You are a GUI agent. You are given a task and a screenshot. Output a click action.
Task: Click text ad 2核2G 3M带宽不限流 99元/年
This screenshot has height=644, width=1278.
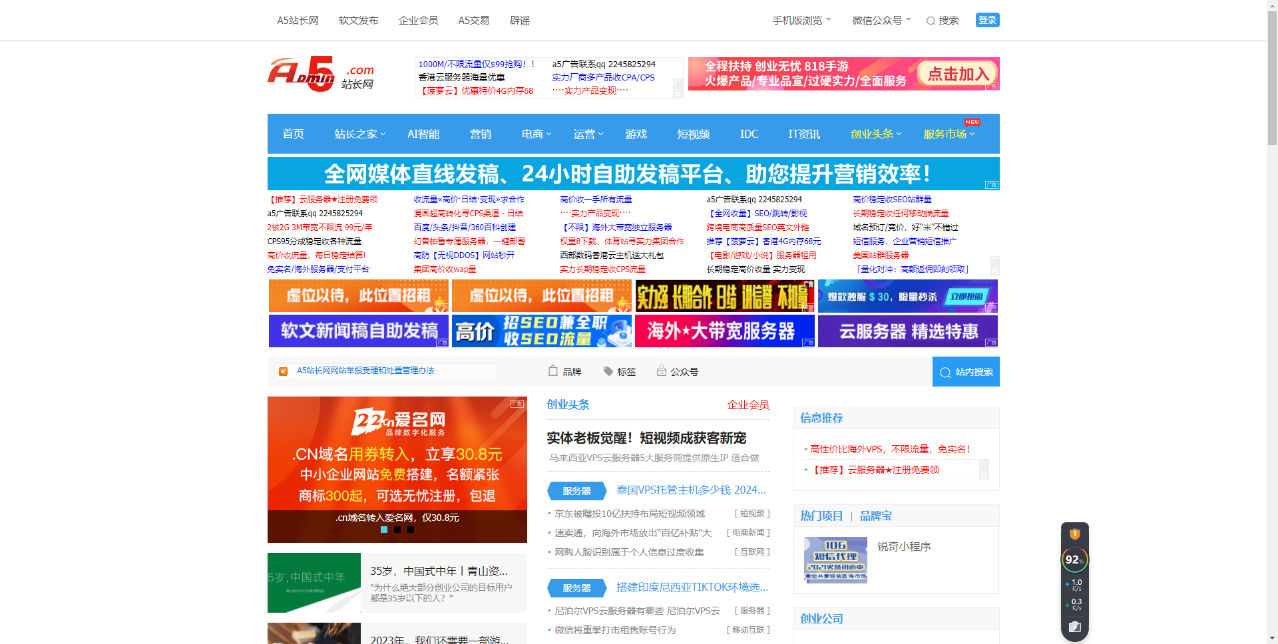pyautogui.click(x=319, y=228)
